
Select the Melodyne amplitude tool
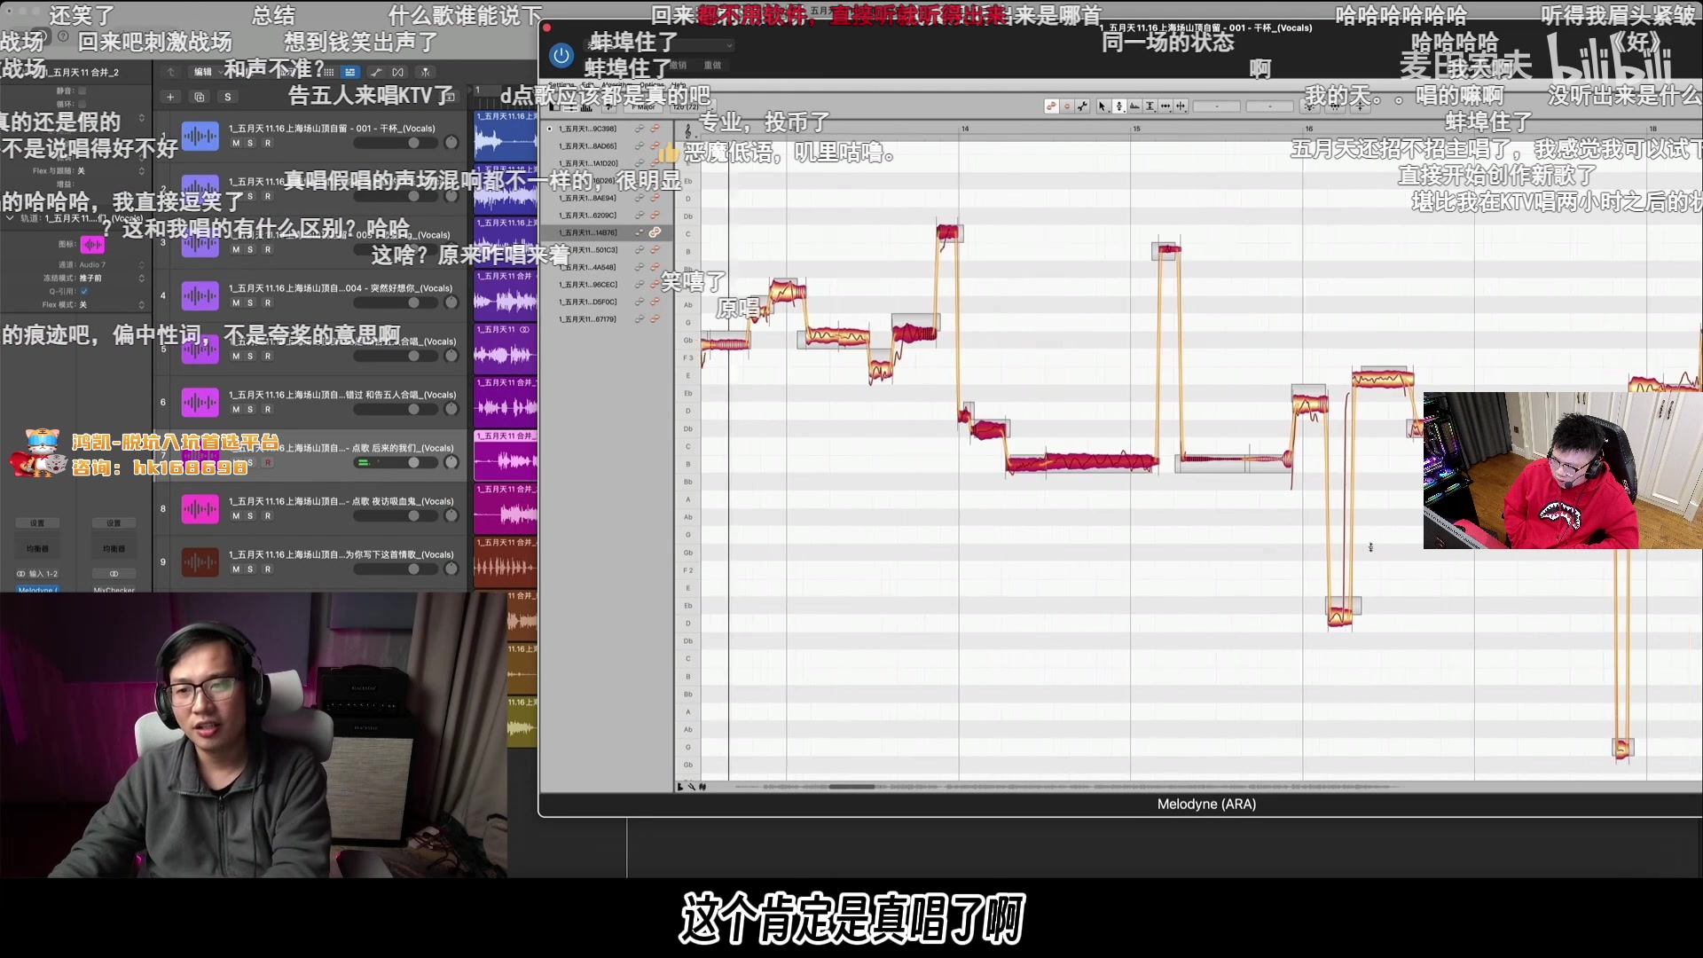tap(1150, 106)
